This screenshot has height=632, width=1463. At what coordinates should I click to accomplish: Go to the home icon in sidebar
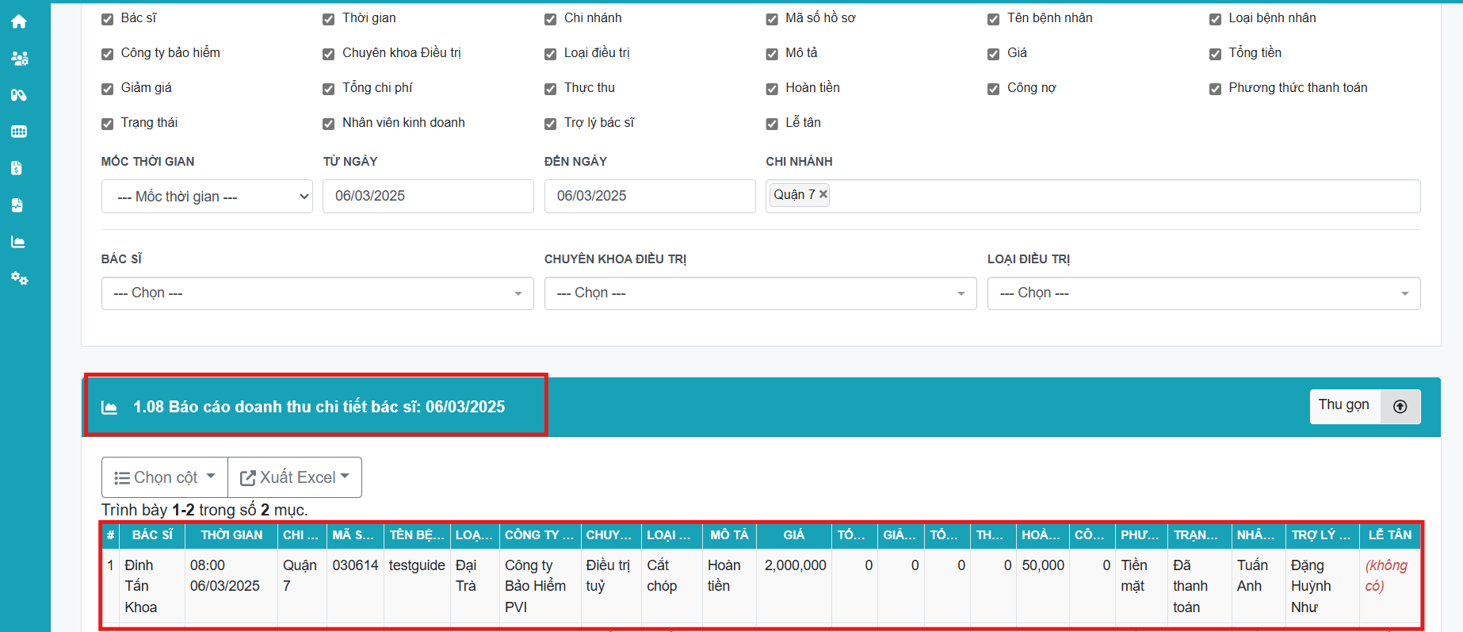[19, 22]
